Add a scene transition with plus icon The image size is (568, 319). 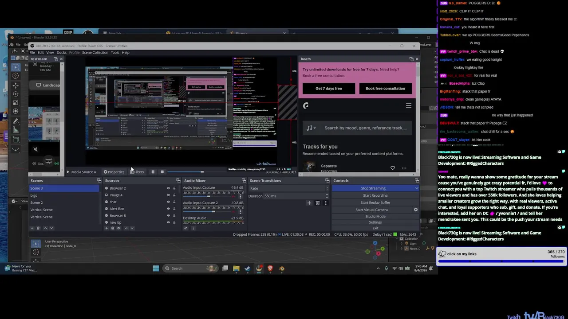click(x=309, y=203)
